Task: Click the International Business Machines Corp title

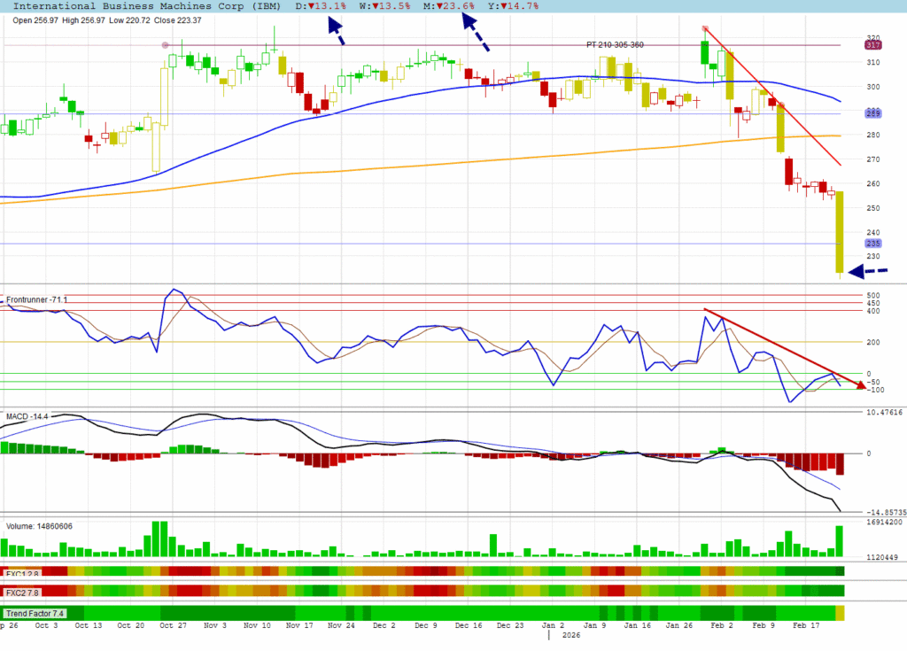Action: point(142,6)
